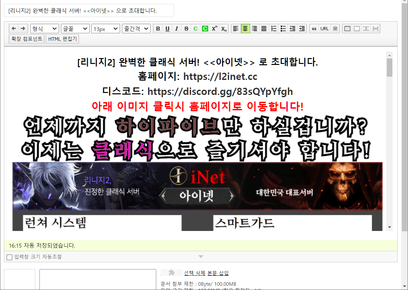Viewport: 408px width, 290px height.
Task: Click the undo arrow in editor toolbar
Action: [14, 28]
